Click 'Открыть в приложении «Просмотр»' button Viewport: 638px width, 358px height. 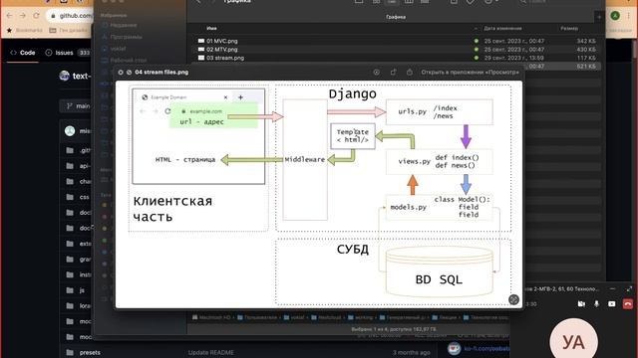point(470,73)
